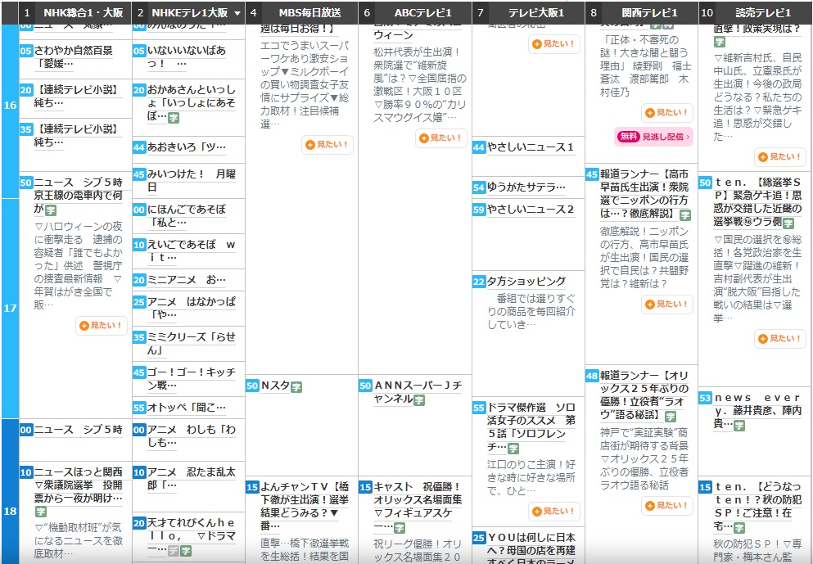This screenshot has width=813, height=564.
Task: Open the NHKEテレ1大阪 channel dropdown arrow
Action: [x=237, y=13]
